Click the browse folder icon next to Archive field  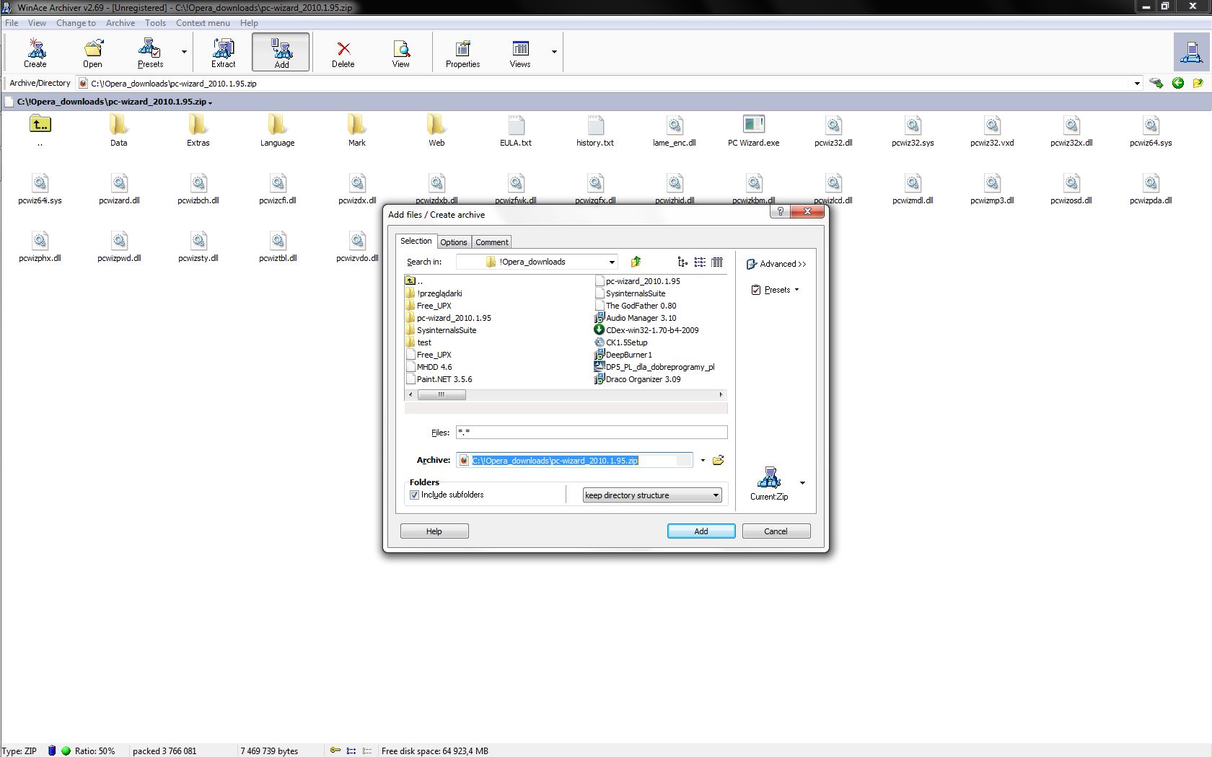pos(719,460)
